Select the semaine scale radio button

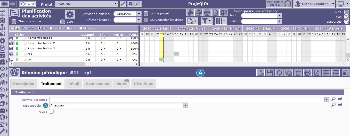(x=51, y=28)
